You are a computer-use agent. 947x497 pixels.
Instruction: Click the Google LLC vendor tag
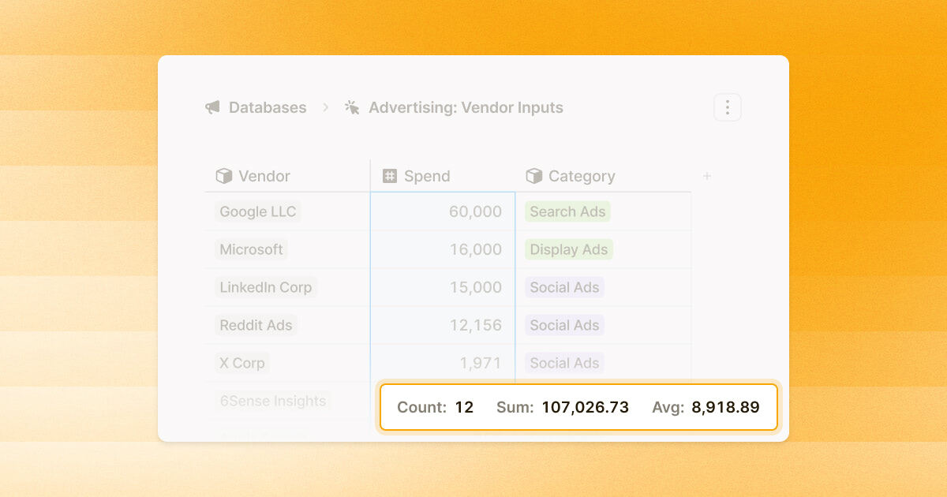point(258,211)
